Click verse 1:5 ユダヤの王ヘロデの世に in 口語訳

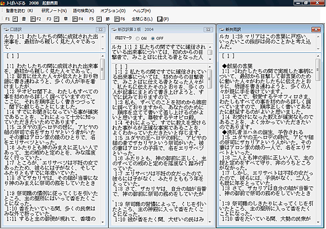click(51, 135)
